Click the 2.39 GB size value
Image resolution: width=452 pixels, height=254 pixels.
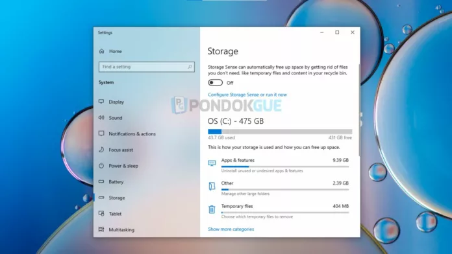(x=340, y=183)
